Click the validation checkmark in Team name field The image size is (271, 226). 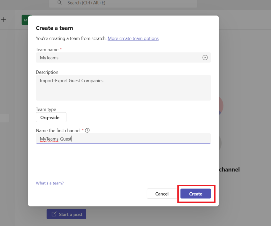click(205, 57)
